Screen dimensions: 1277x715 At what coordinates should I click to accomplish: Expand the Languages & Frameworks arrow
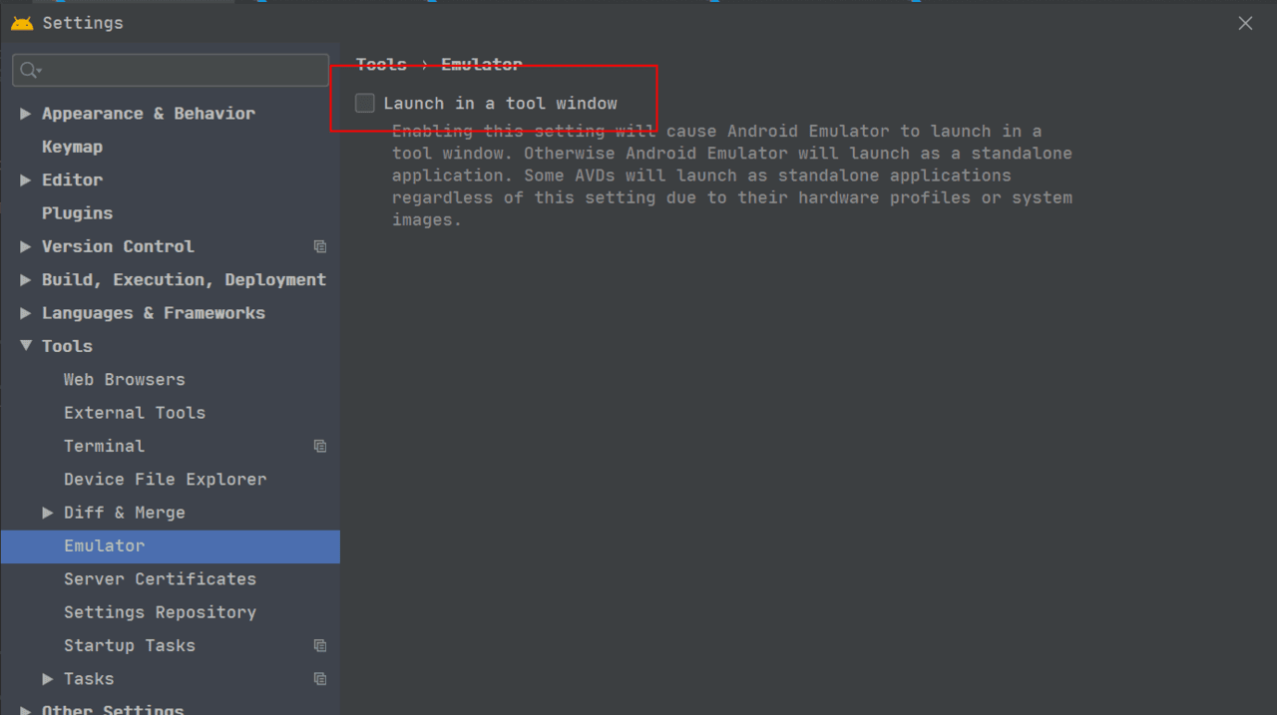[25, 313]
